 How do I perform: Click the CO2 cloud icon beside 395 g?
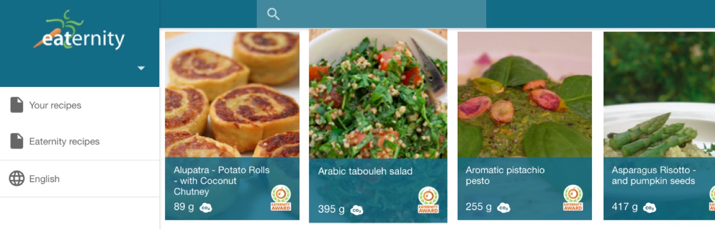point(357,210)
